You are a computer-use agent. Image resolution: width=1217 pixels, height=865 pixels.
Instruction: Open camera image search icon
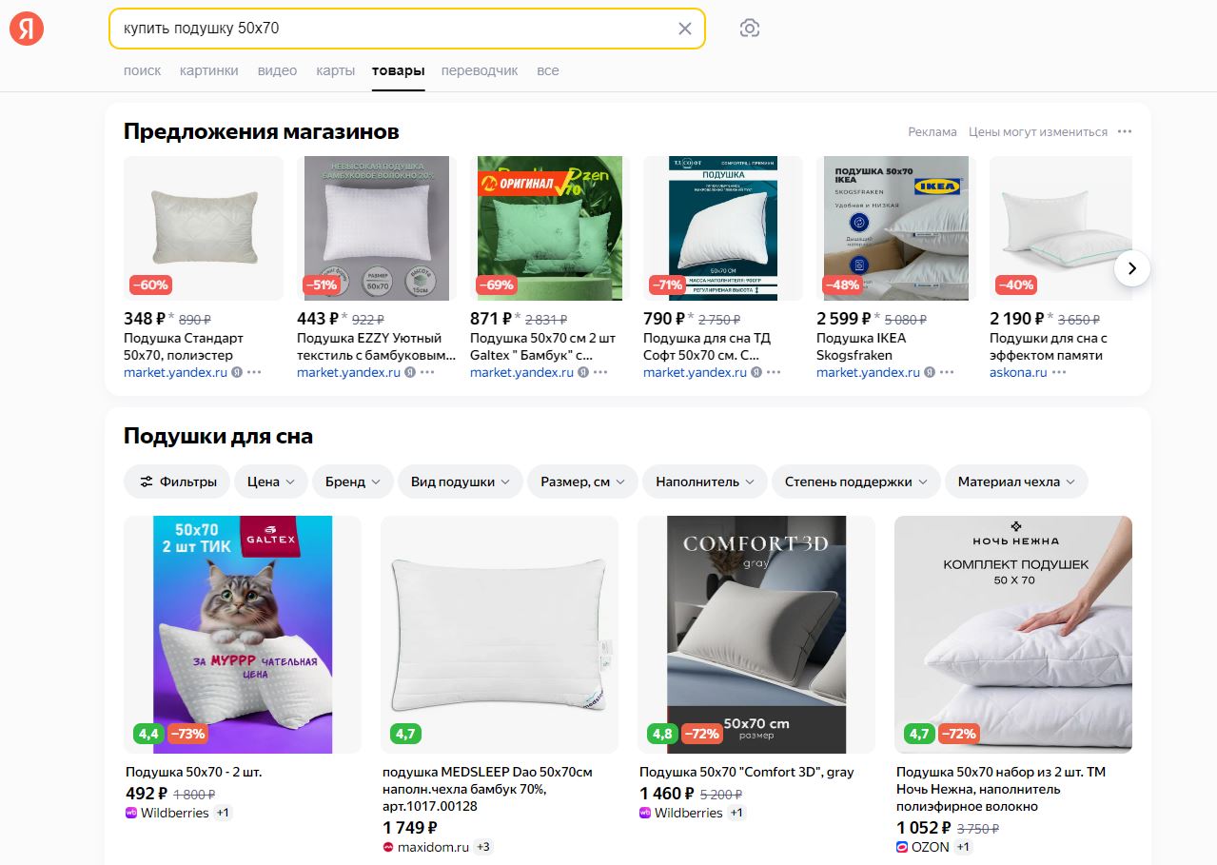750,29
